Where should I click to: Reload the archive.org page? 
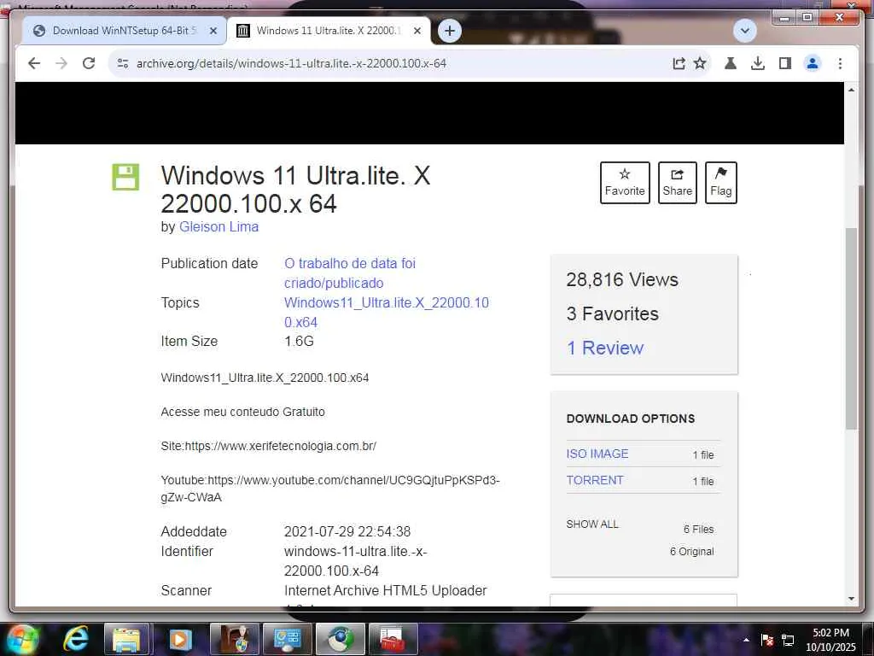coord(89,63)
